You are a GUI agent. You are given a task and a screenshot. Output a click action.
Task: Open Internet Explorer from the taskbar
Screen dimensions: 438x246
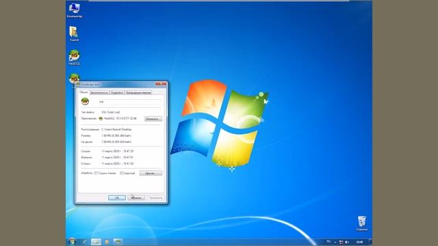click(85, 242)
